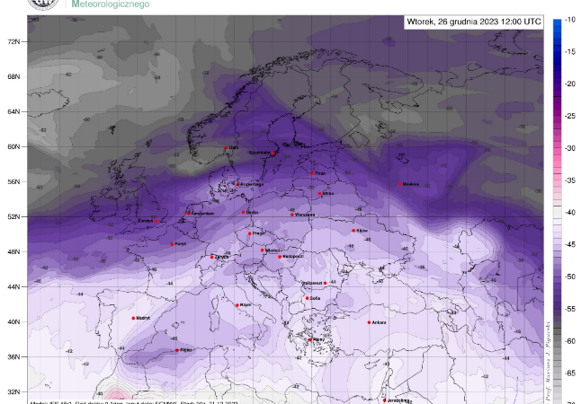Click the 32N latitude label
581x404 pixels.
pos(13,391)
